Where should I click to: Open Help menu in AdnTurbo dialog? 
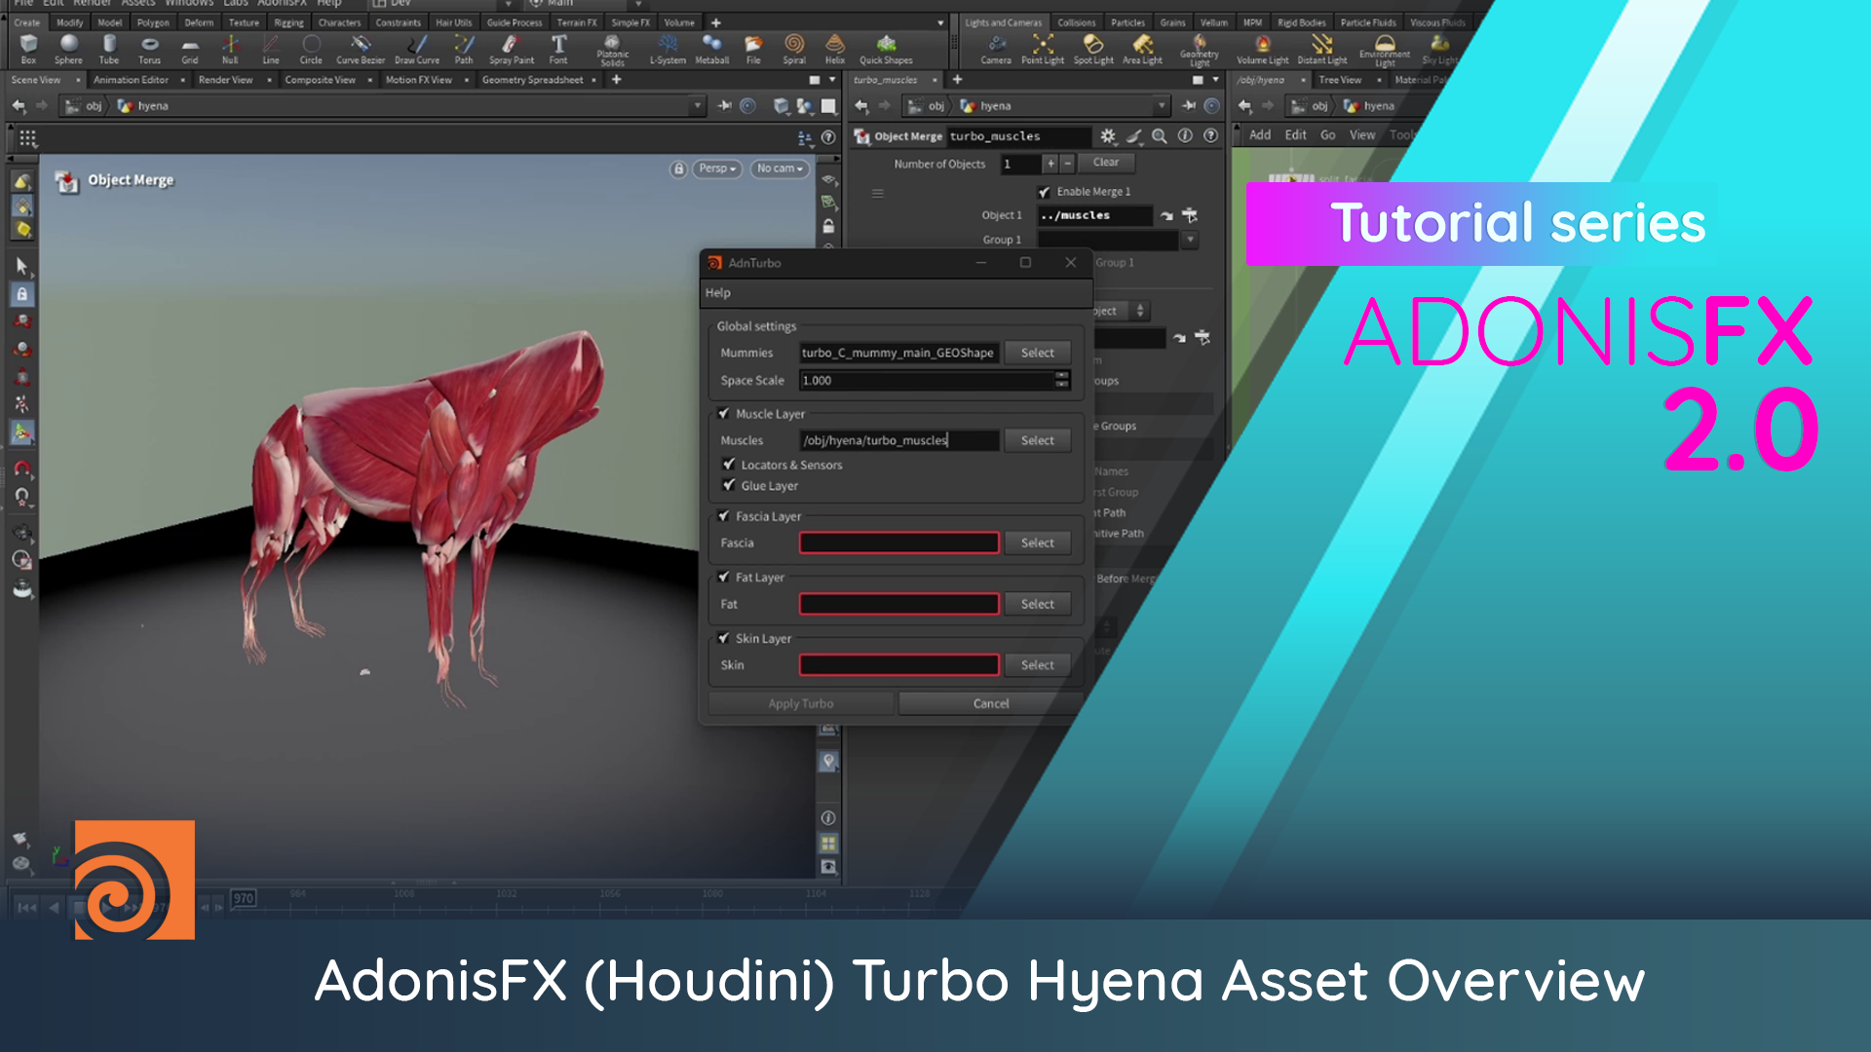(x=717, y=292)
